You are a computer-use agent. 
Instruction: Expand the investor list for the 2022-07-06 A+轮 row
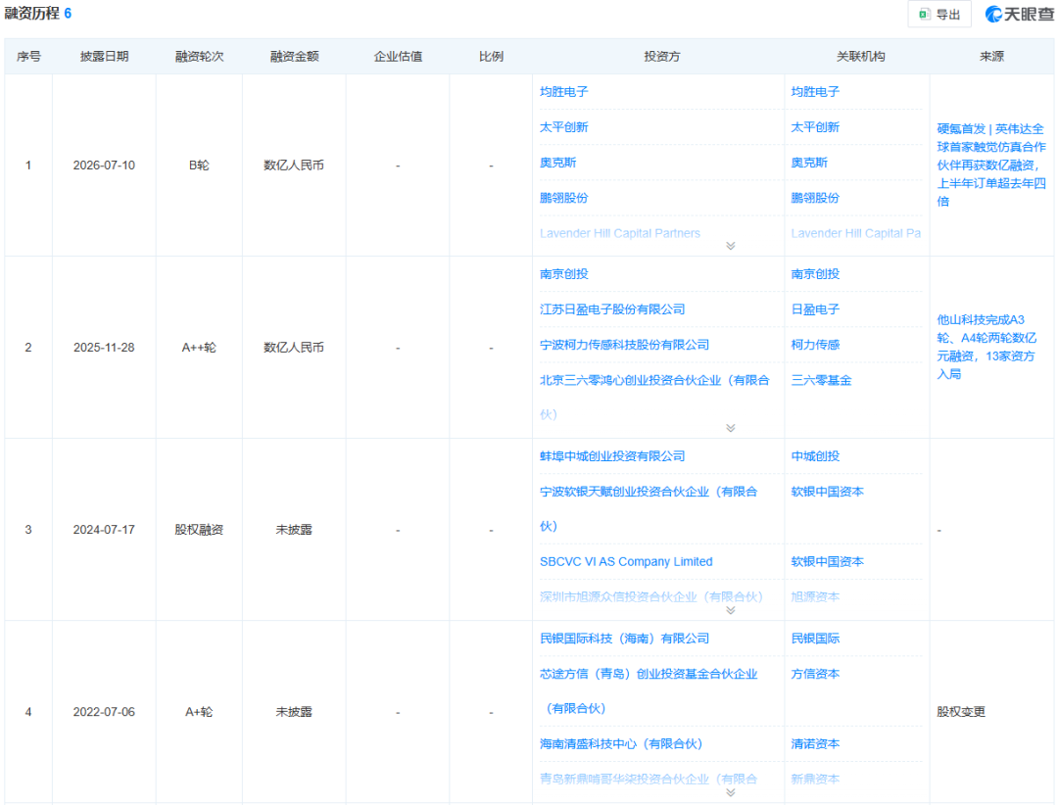pyautogui.click(x=730, y=792)
